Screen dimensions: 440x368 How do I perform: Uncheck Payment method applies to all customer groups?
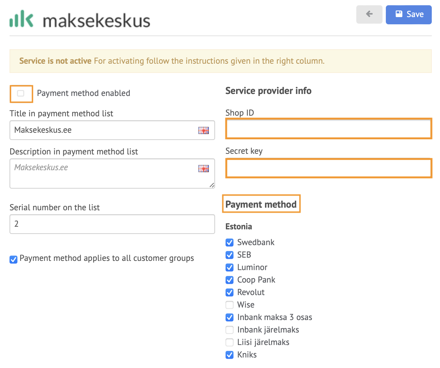(13, 260)
